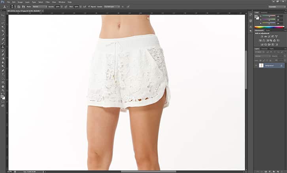
Task: Switch to the Paths tab
Action: pyautogui.click(x=272, y=49)
